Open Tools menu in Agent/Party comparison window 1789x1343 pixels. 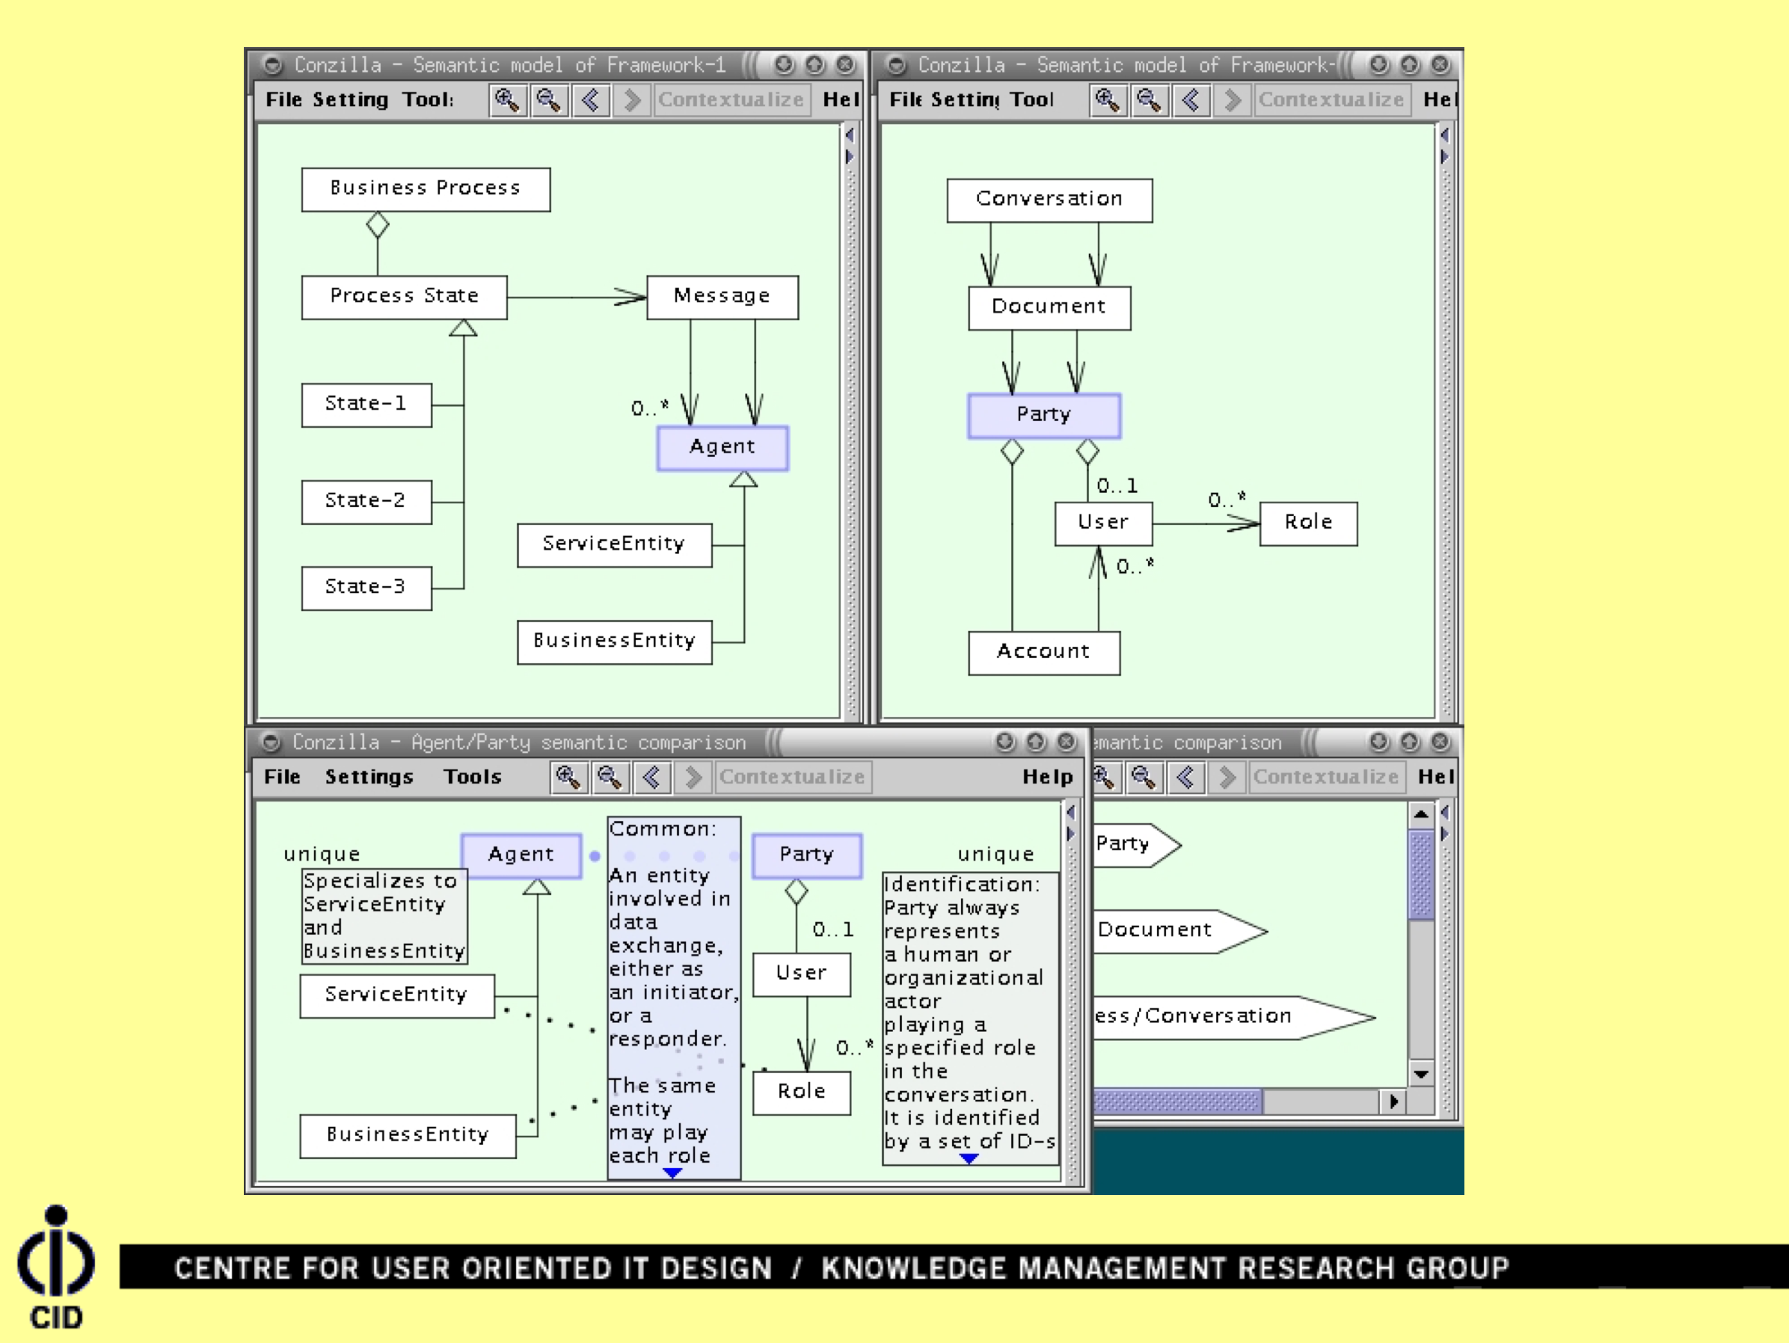pos(473,777)
